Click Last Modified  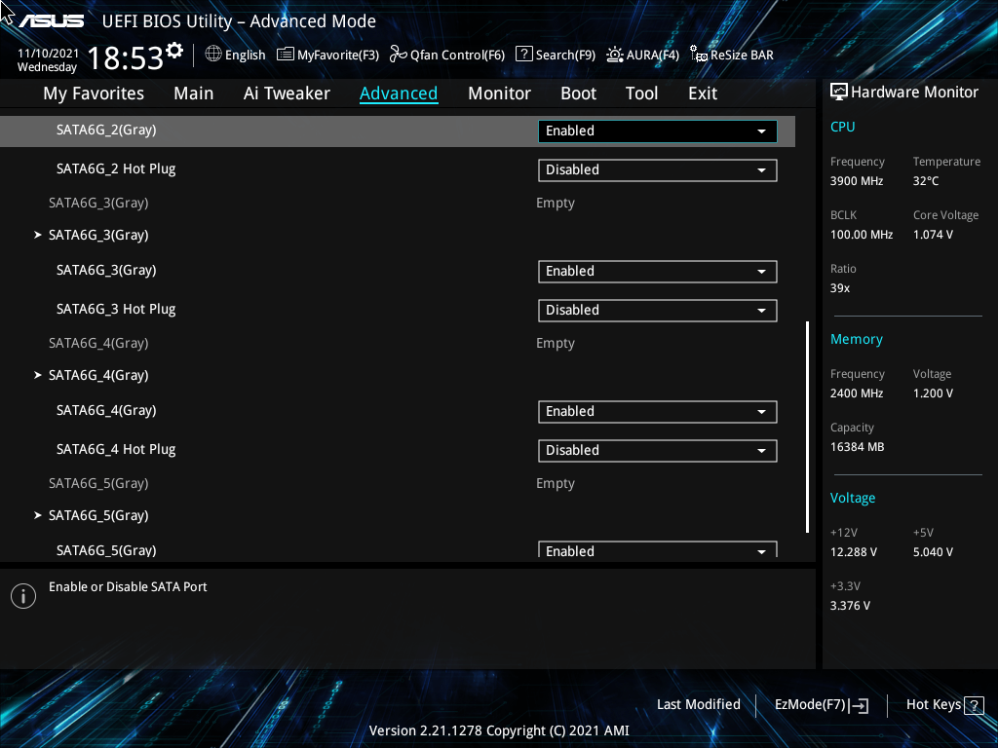click(698, 704)
